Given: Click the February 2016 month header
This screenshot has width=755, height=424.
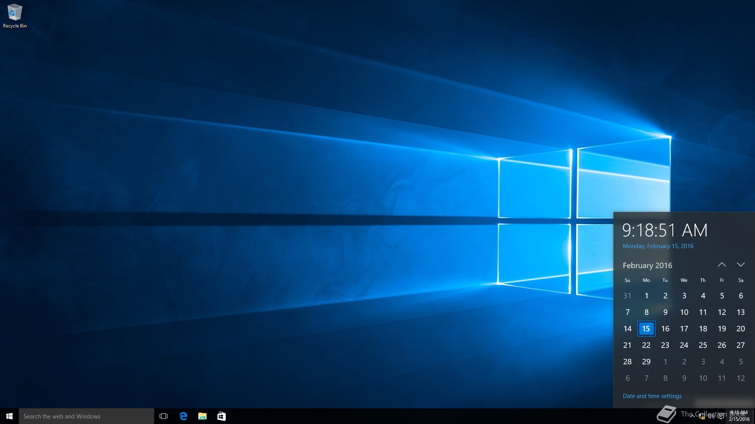Looking at the screenshot, I should coord(647,265).
